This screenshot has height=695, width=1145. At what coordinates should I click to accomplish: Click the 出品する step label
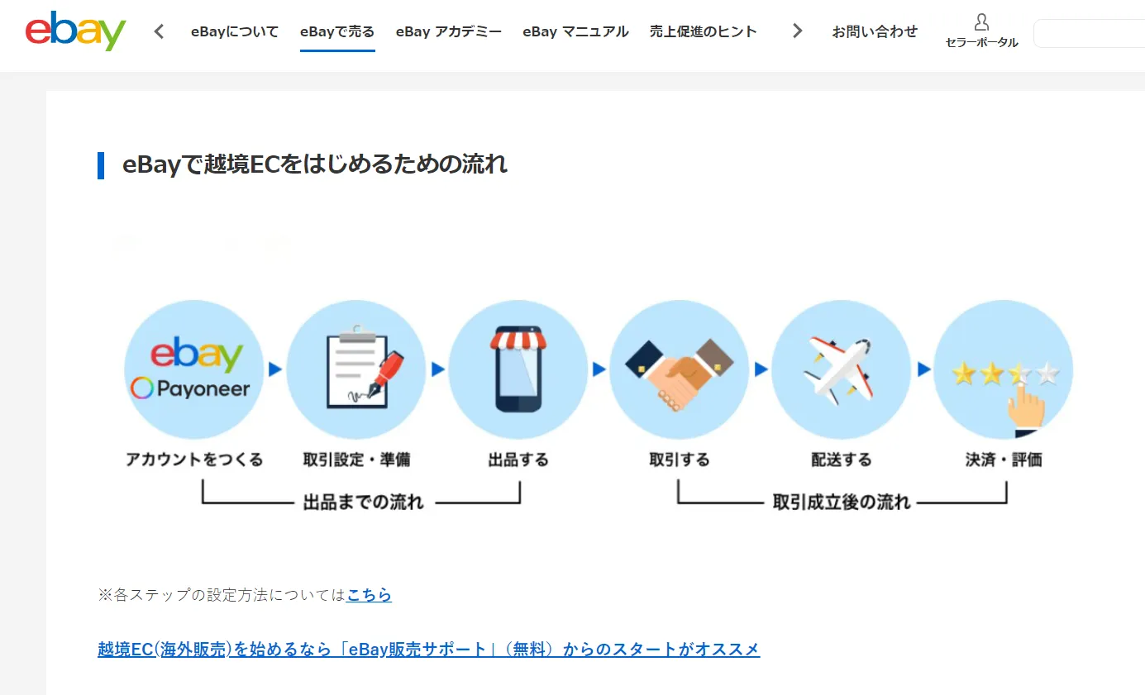coord(518,459)
